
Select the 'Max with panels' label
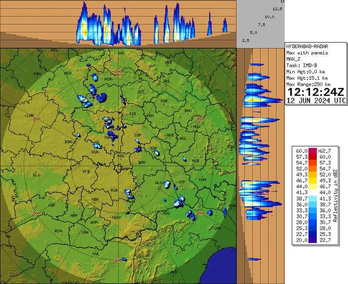[x=307, y=53]
